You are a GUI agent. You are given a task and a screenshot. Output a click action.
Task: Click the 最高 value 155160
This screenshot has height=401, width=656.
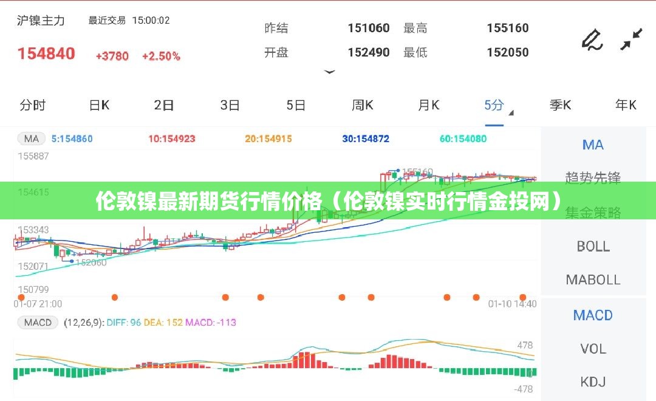point(507,28)
